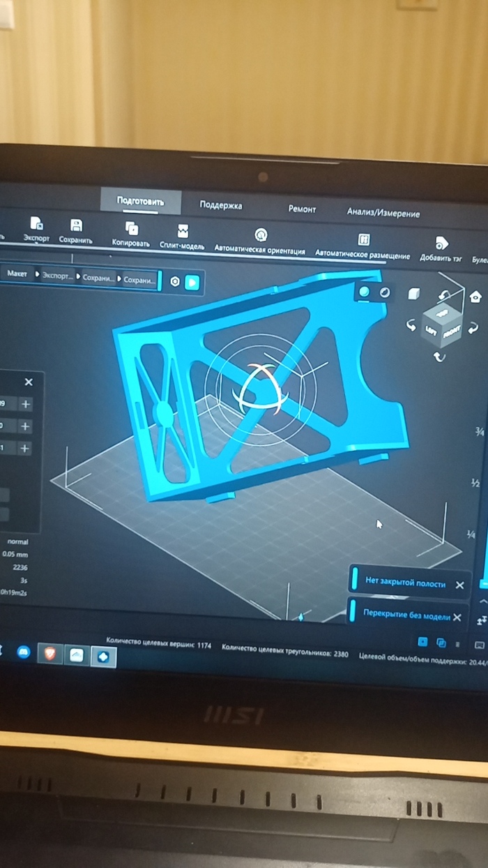The width and height of the screenshot is (488, 868).
Task: Click the ¼ layer slider mark
Action: tap(471, 534)
